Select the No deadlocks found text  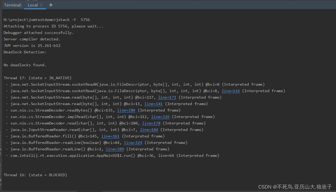click(25, 65)
